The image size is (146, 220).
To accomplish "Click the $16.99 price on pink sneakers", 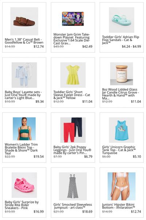I will (39, 212).
